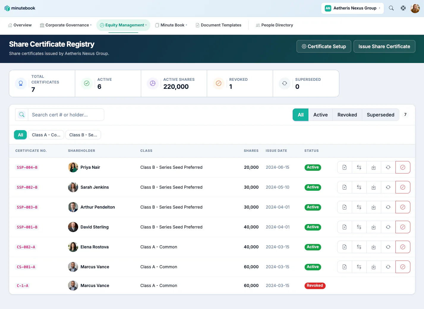Click the transfer arrows icon for certificate CS-001-A
Viewport: 424px width, 309px height.
pos(359,267)
